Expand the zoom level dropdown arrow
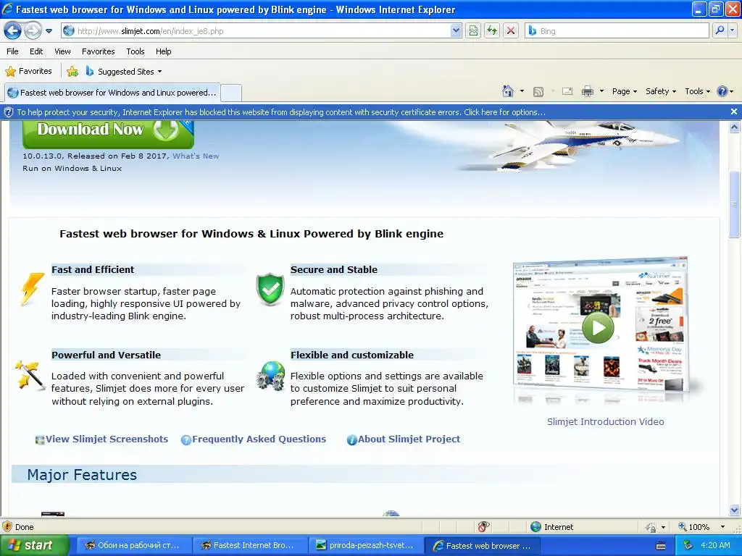 722,527
